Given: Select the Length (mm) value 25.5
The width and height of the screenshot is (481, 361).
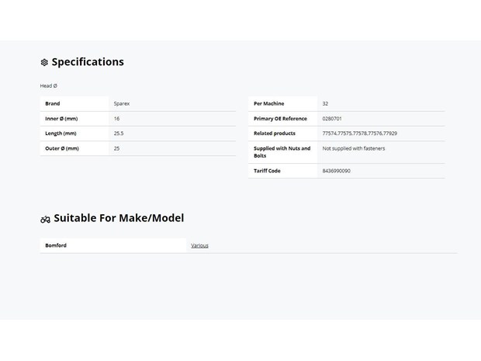Looking at the screenshot, I should (119, 134).
